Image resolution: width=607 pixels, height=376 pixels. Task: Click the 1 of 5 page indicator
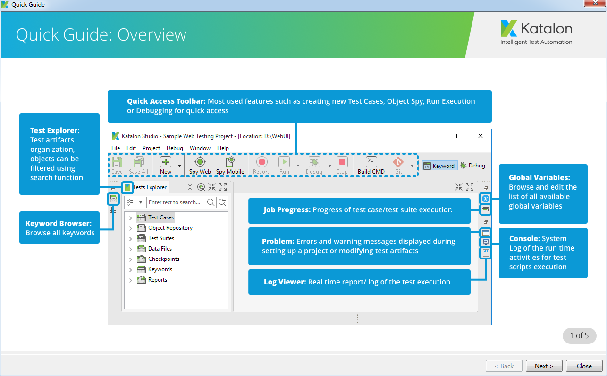[579, 335]
